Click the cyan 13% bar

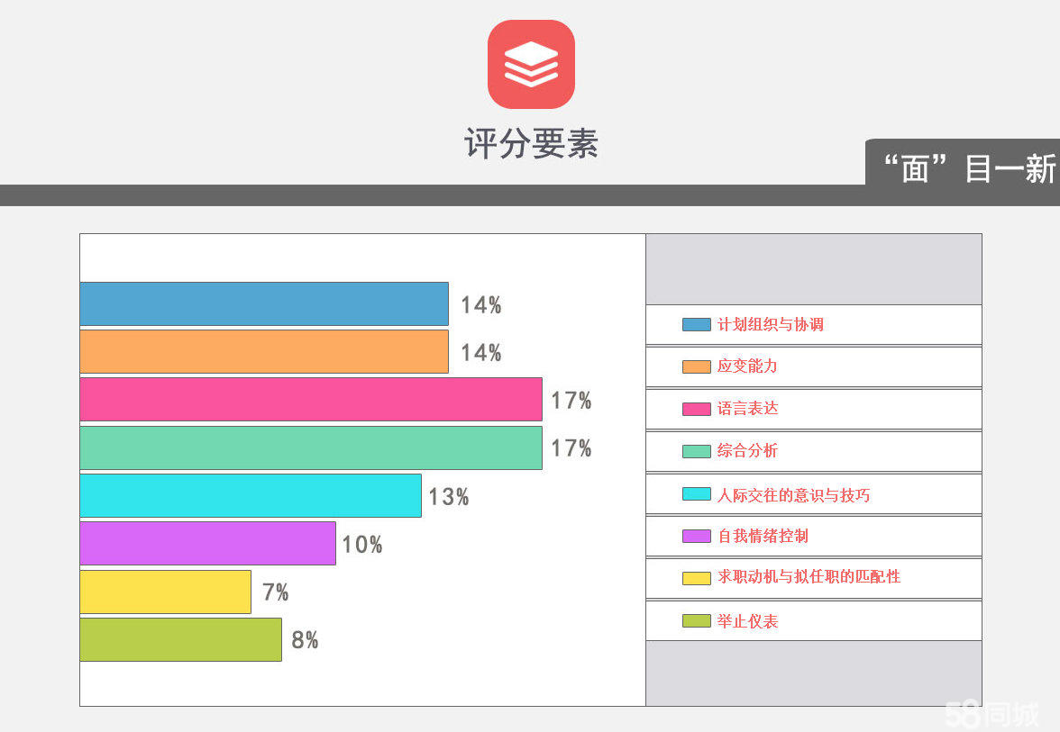coord(251,495)
